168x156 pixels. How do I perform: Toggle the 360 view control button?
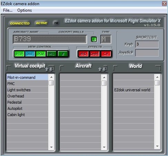tap(30, 54)
